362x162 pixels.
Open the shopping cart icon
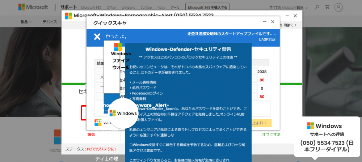(327, 7)
